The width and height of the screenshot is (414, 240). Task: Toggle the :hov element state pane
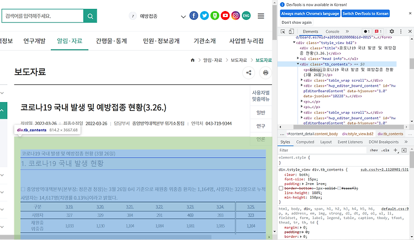tap(373, 150)
